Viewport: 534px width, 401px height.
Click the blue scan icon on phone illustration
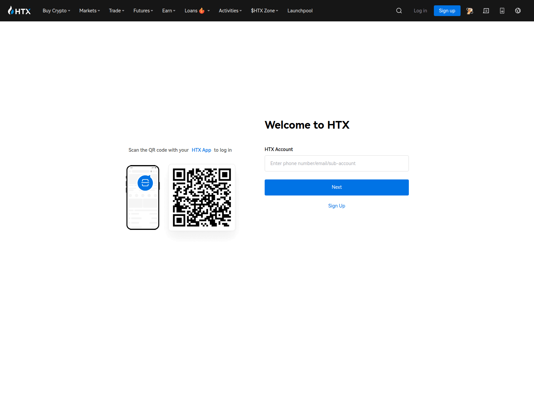145,183
